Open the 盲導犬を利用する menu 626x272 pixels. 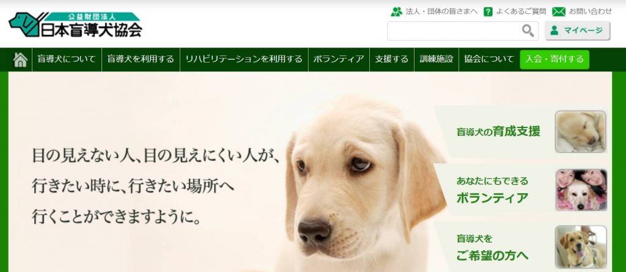141,59
